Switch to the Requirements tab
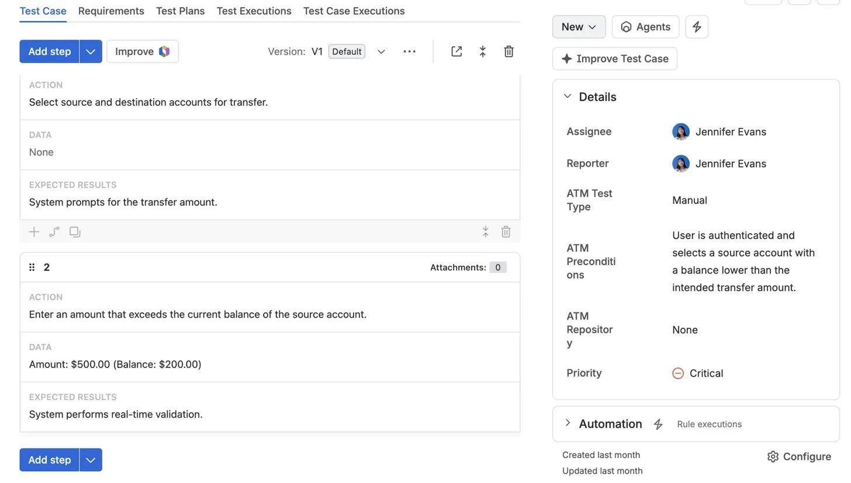Image resolution: width=851 pixels, height=483 pixels. (111, 11)
